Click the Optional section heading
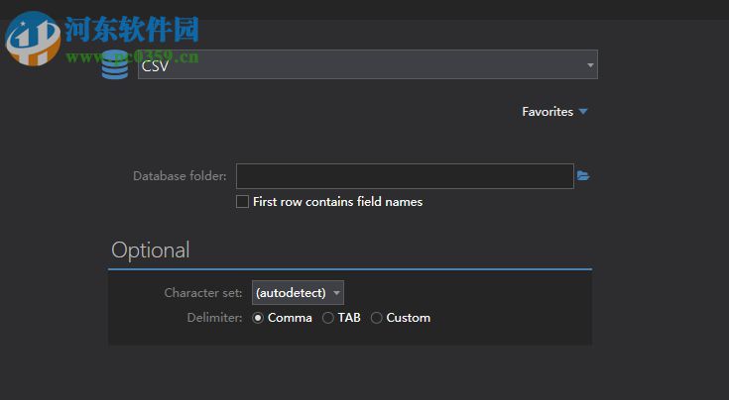Screen dimensions: 729x400 point(151,250)
